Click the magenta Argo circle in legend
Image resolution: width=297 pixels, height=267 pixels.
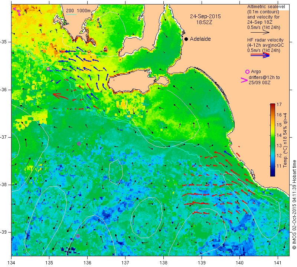pyautogui.click(x=247, y=72)
